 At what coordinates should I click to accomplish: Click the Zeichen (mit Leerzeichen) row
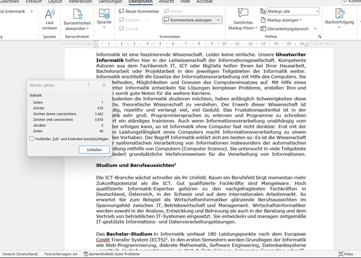point(68,119)
